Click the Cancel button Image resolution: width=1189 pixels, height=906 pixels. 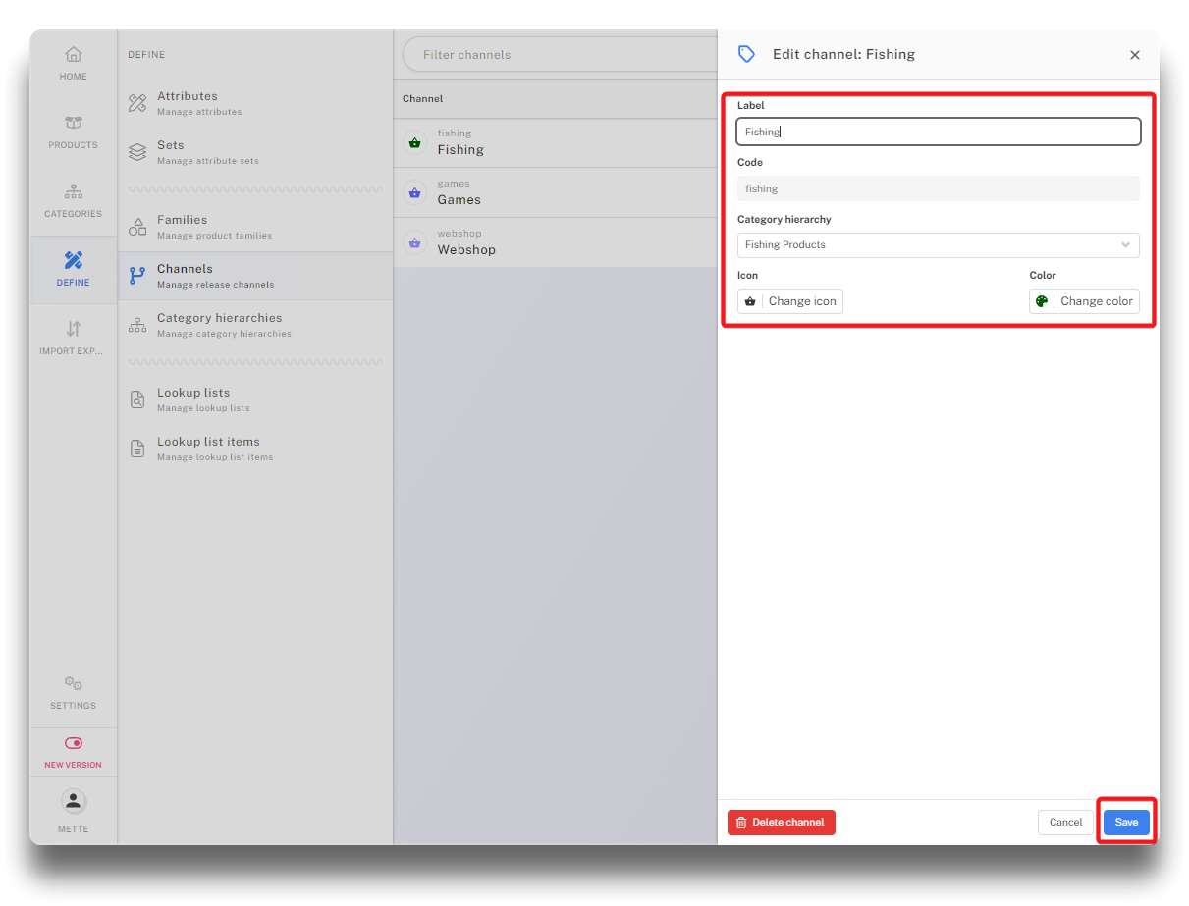pos(1065,823)
